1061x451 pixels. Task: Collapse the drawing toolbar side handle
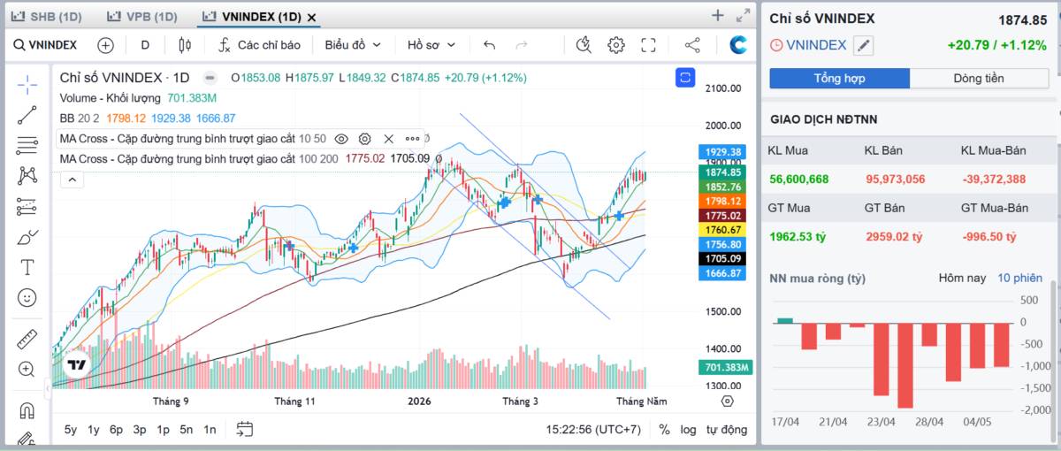coord(47,387)
